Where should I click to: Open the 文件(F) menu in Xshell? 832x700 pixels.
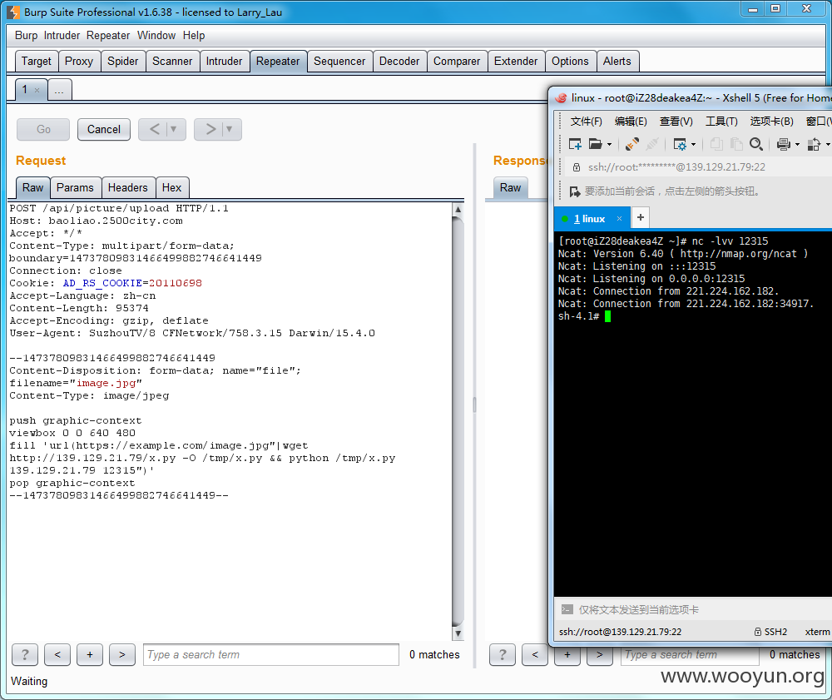click(x=586, y=122)
